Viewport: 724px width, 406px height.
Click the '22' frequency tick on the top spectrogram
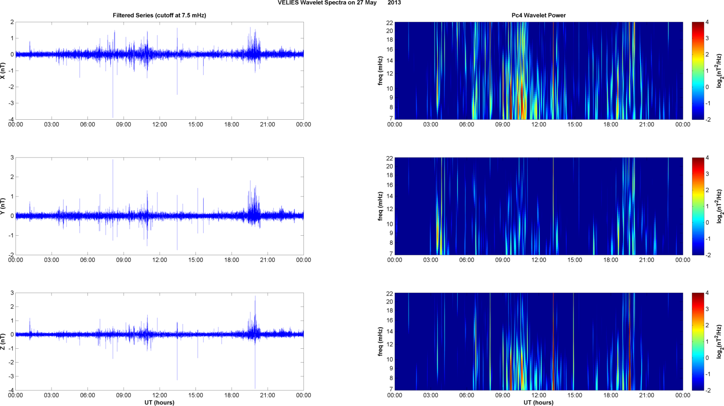389,22
